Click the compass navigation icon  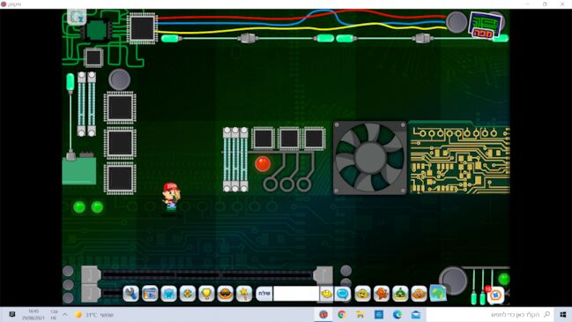coord(188,294)
